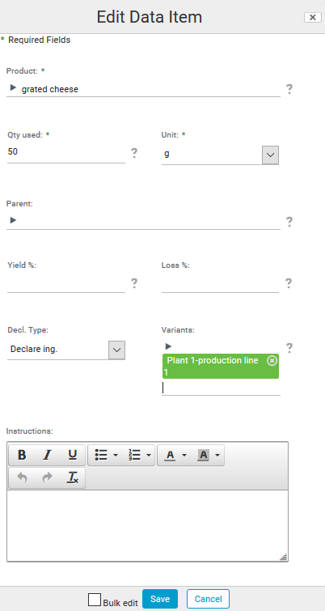Image resolution: width=325 pixels, height=611 pixels.
Task: Click the redo arrow icon
Action: pyautogui.click(x=47, y=477)
